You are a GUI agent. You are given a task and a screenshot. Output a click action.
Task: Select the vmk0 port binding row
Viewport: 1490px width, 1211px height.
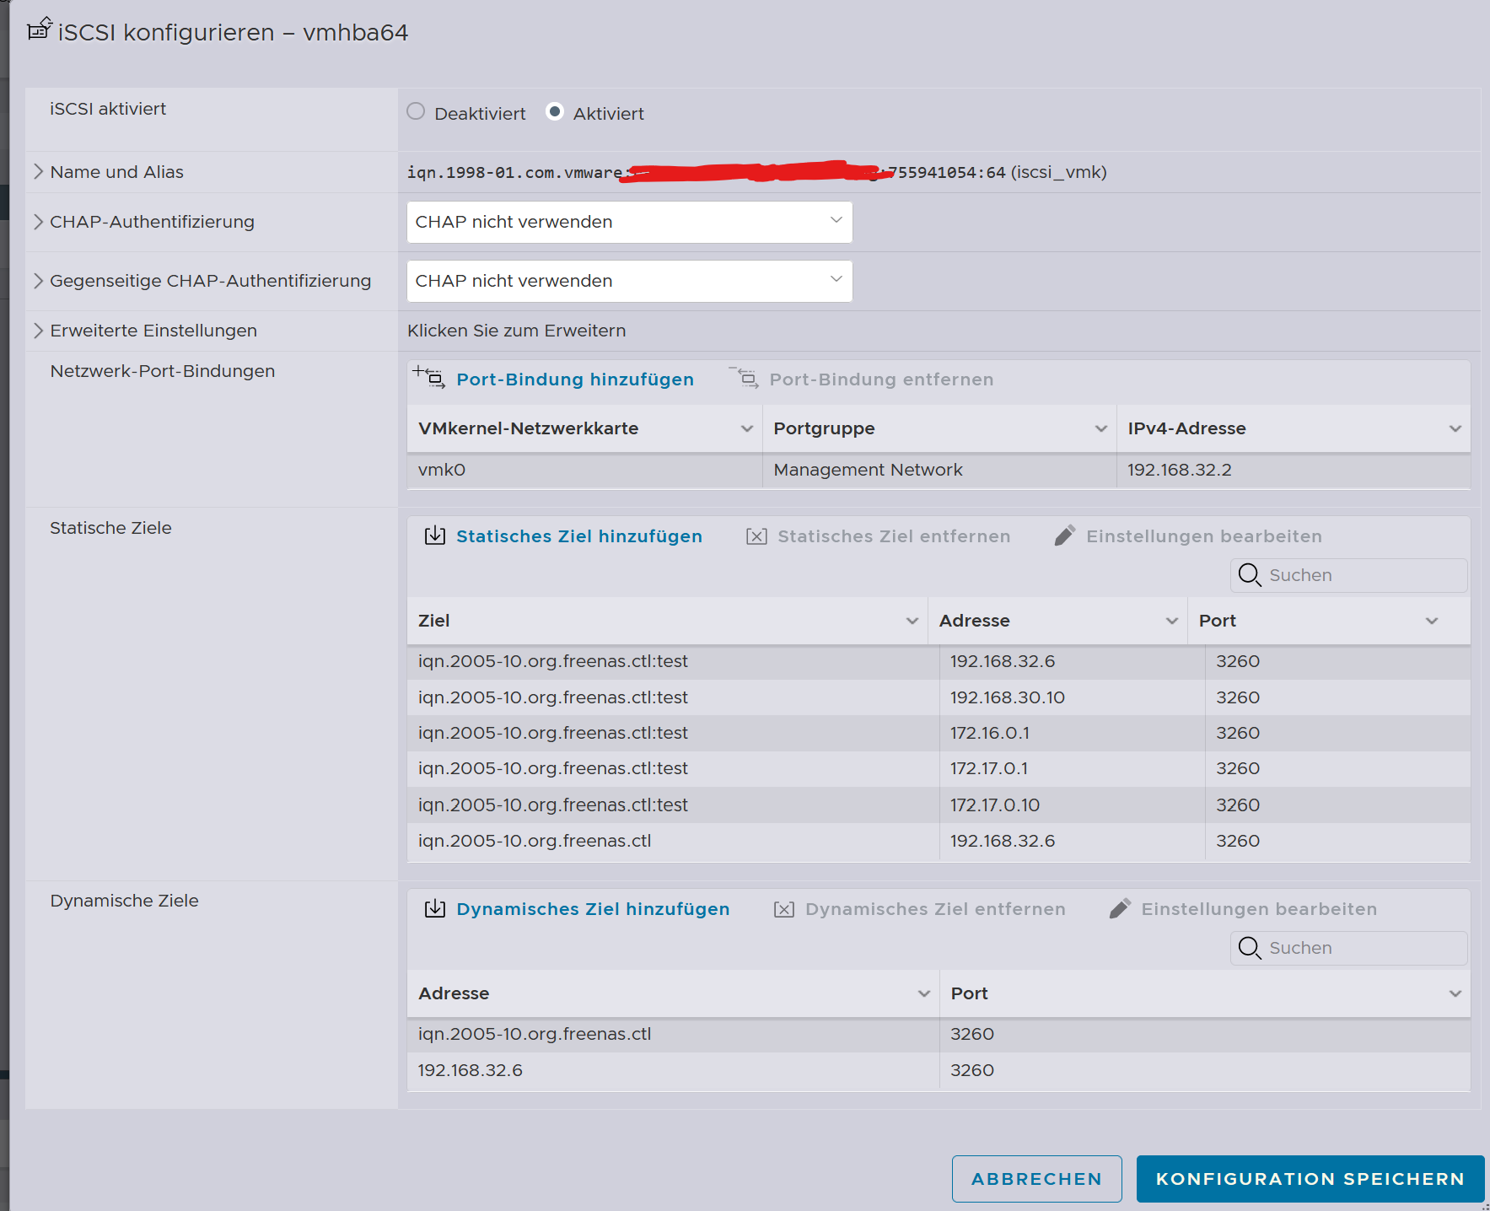[x=939, y=470]
